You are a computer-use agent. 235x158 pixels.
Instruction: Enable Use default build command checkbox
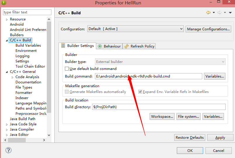[67, 69]
